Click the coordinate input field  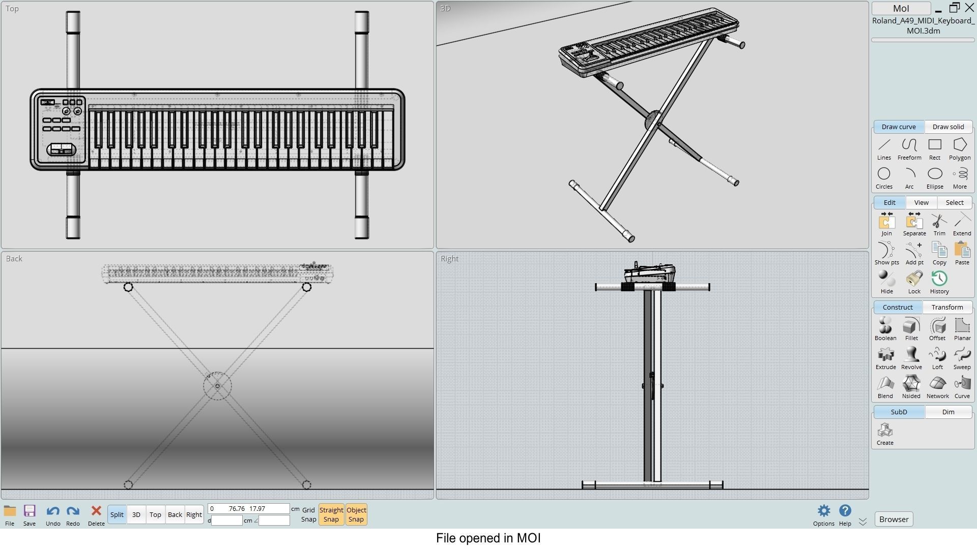click(x=249, y=508)
